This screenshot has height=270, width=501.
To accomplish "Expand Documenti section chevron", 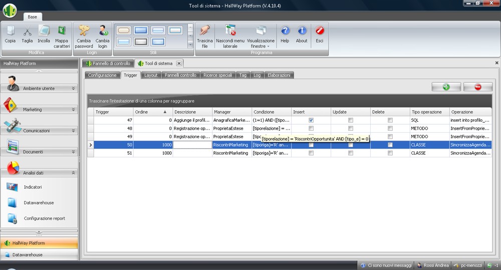I will click(x=73, y=151).
